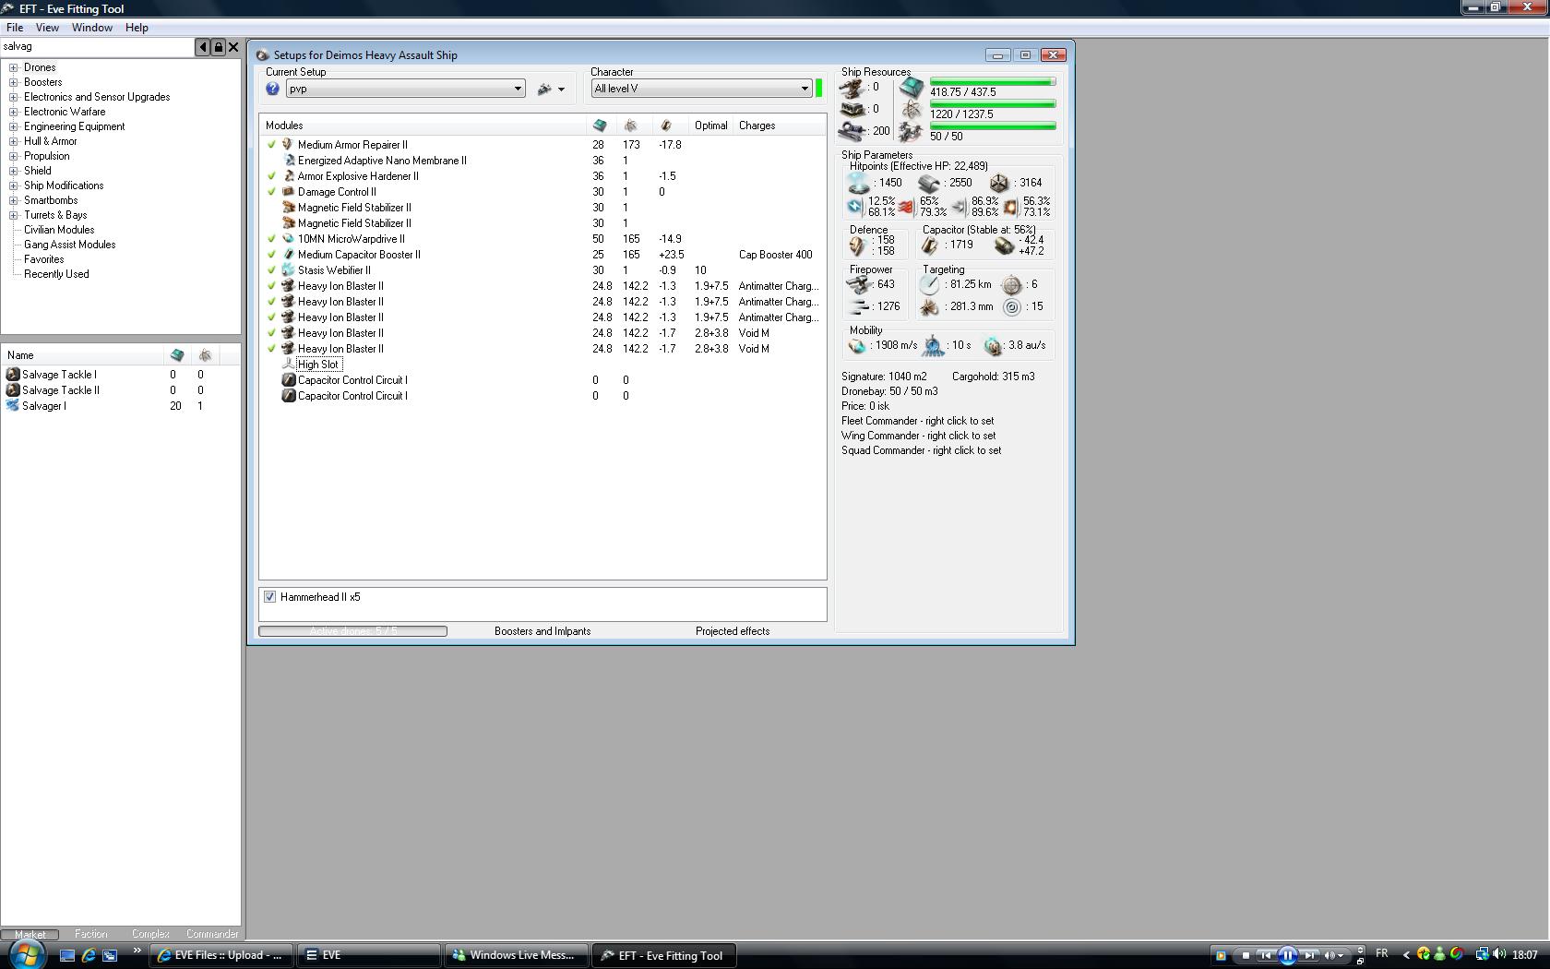This screenshot has height=969, width=1550.
Task: Toggle active state of 10MN MicroWarpdrive II
Action: (271, 239)
